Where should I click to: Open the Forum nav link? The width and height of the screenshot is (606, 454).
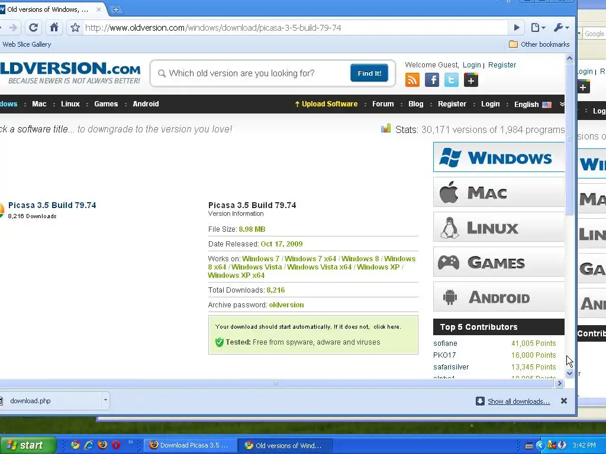(x=383, y=104)
